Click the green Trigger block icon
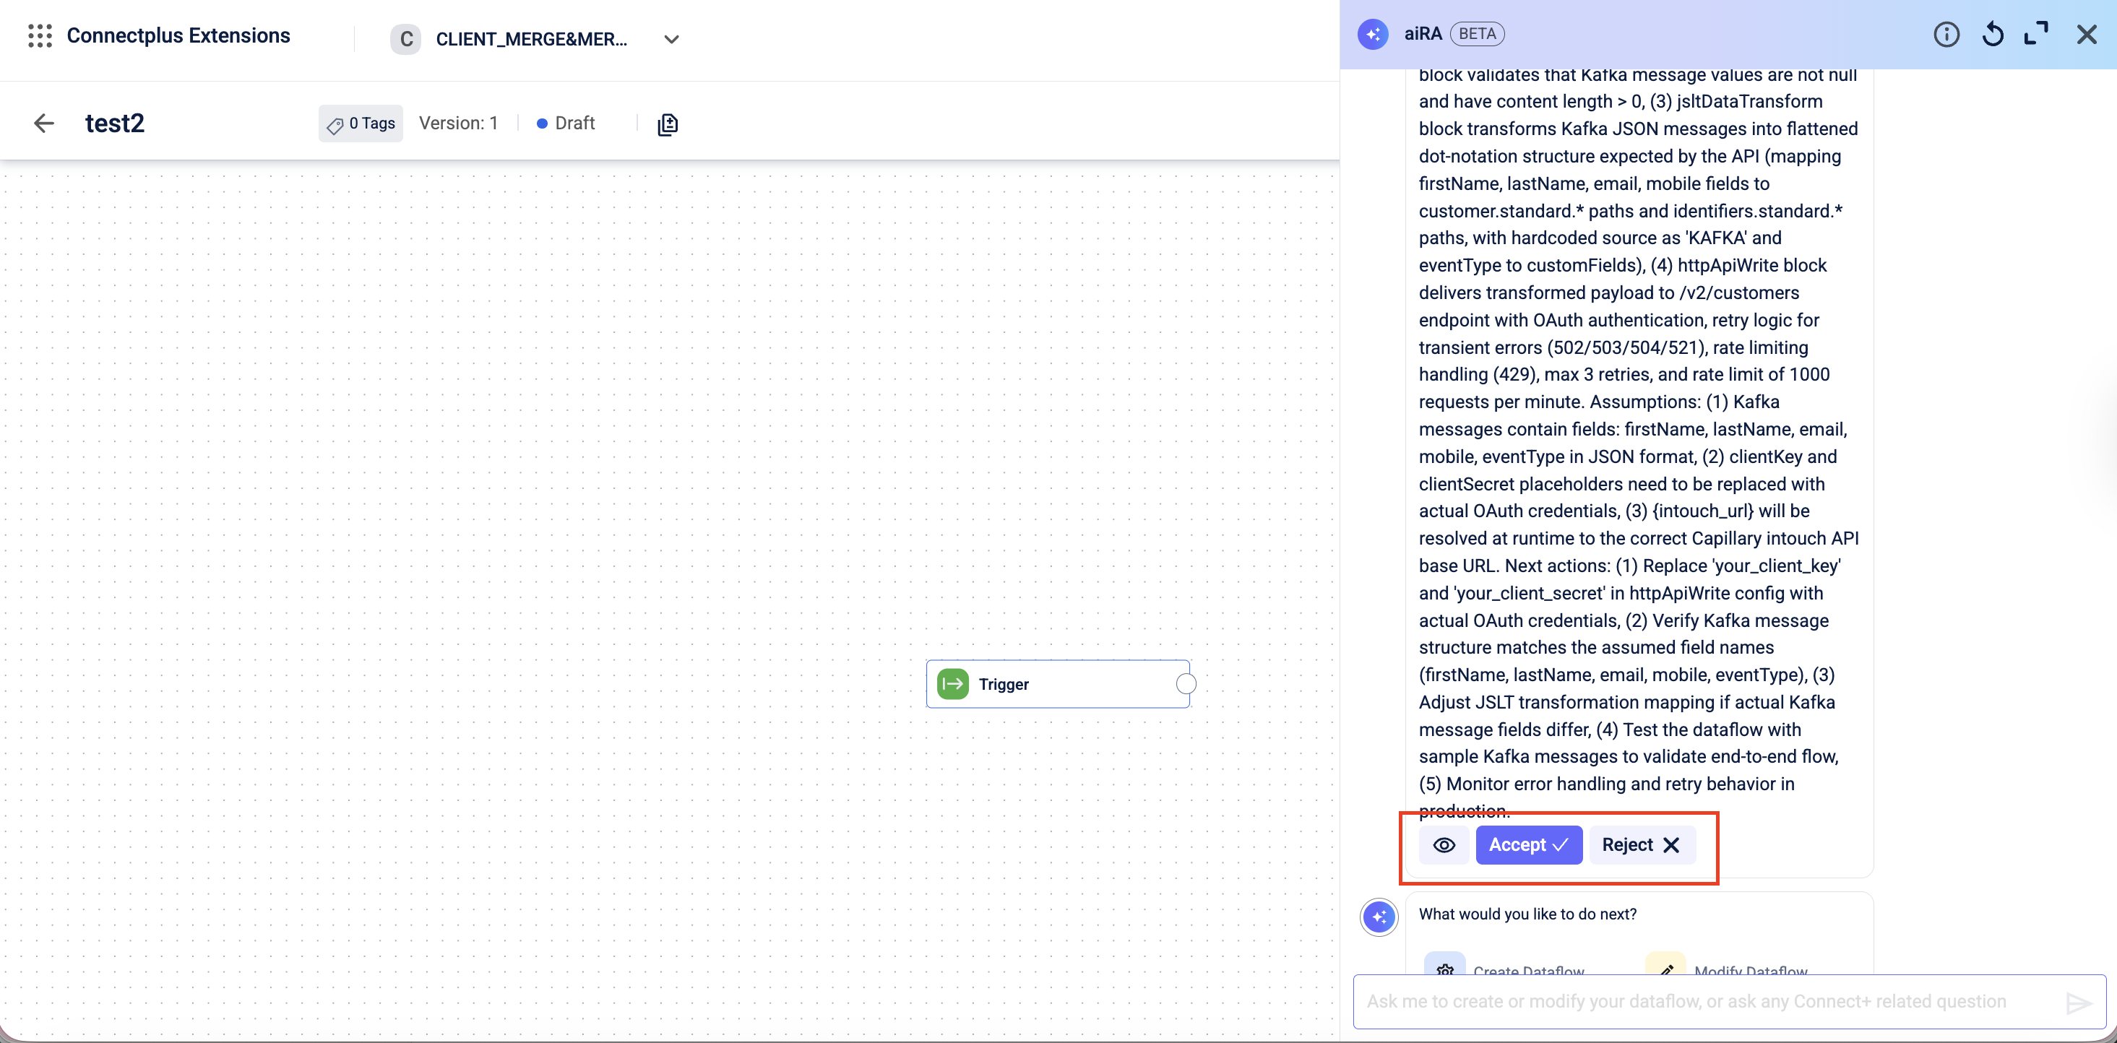2117x1043 pixels. (x=952, y=684)
